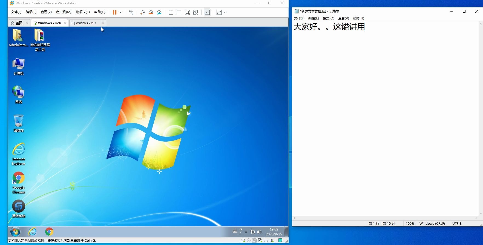Toggle the console view button in the VMware toolbar
The height and width of the screenshot is (245, 483).
(207, 12)
